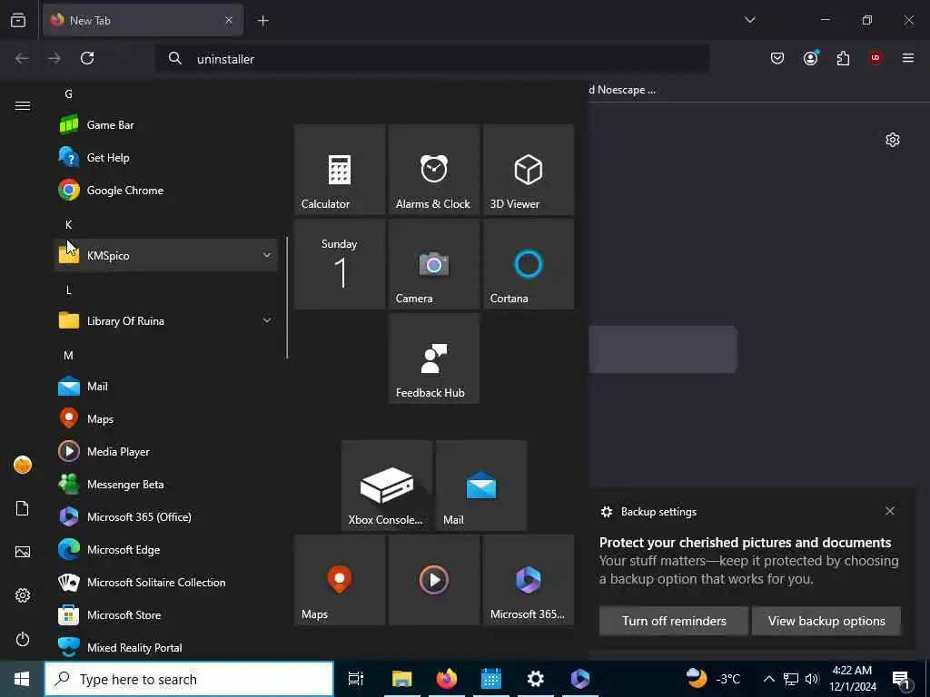Screen dimensions: 930x697
Task: Open user account avatar in Start sidebar
Action: pyautogui.click(x=23, y=465)
